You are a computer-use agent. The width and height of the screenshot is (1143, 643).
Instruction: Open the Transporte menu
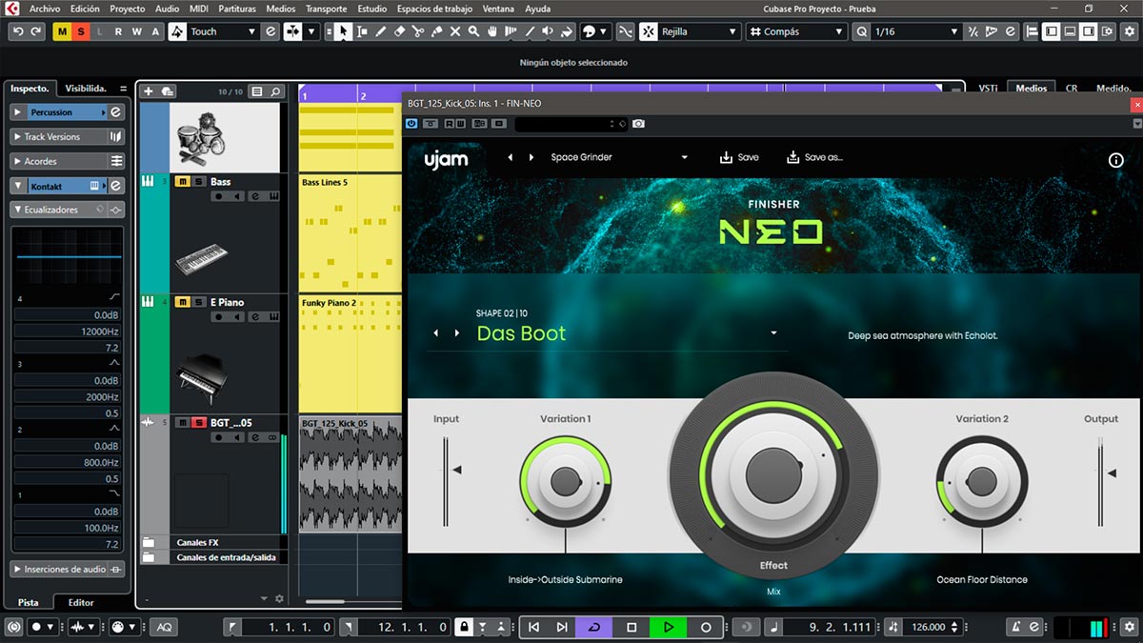(x=327, y=9)
